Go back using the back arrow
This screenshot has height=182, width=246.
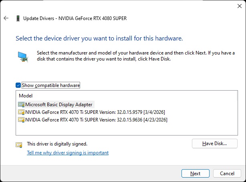[x=6, y=18]
